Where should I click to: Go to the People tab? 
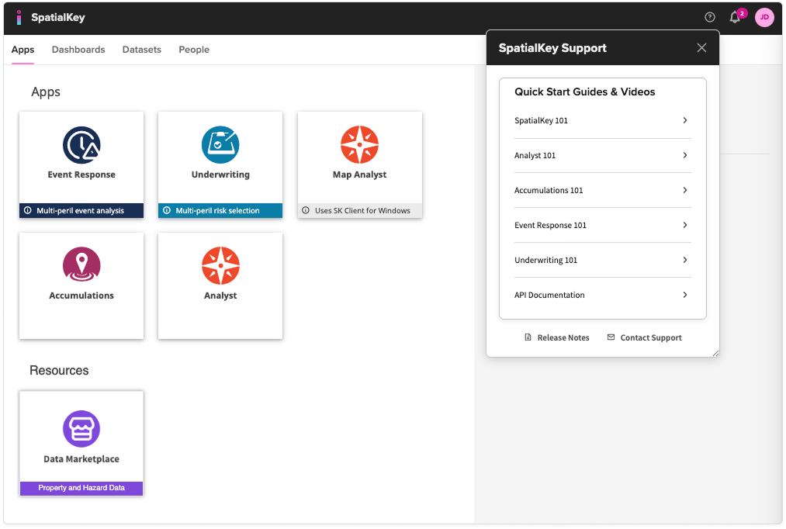coord(194,50)
